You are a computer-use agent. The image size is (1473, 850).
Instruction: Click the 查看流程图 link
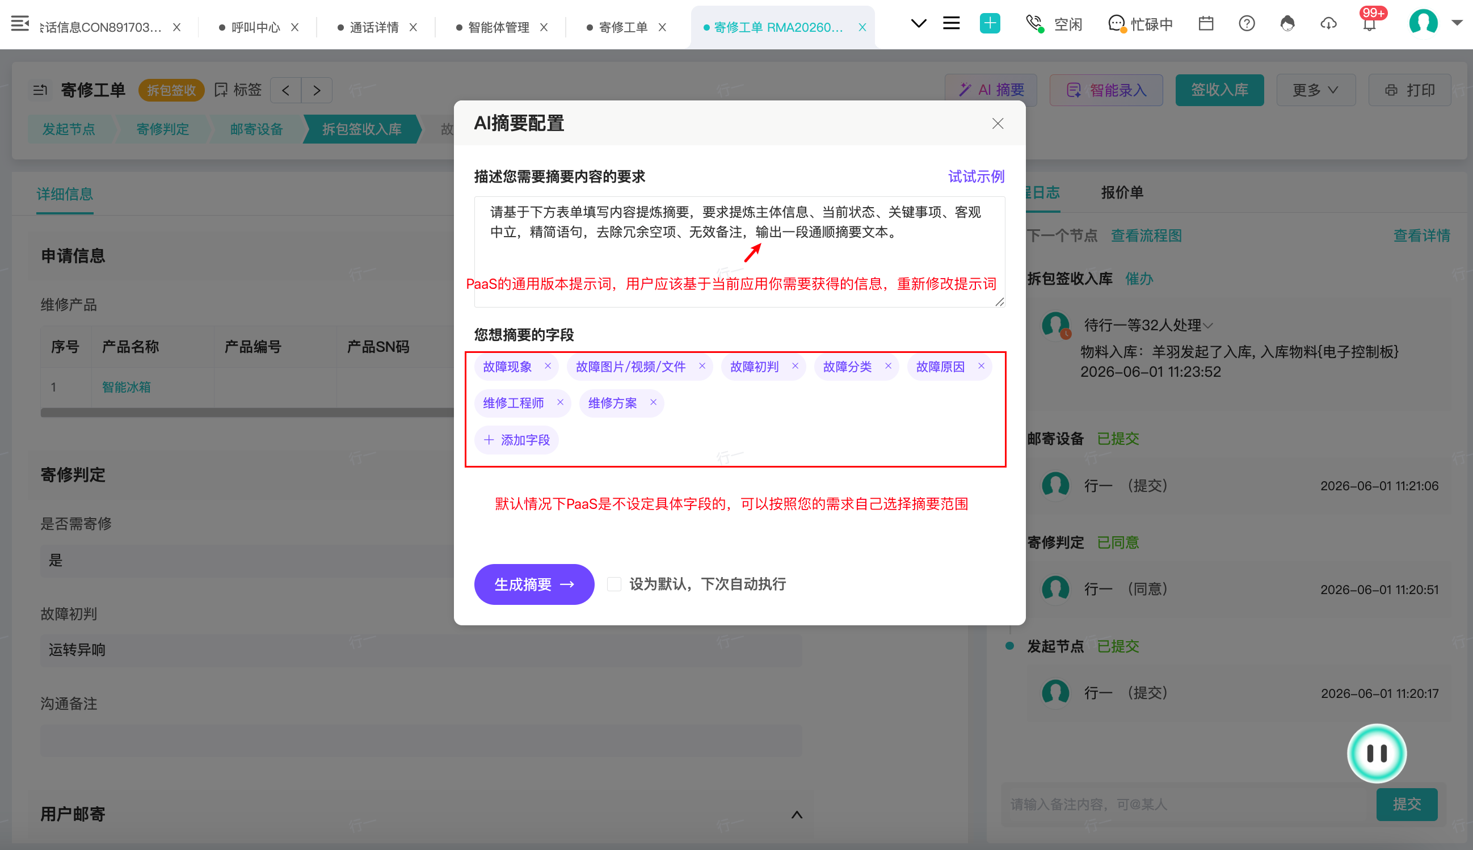click(x=1146, y=235)
